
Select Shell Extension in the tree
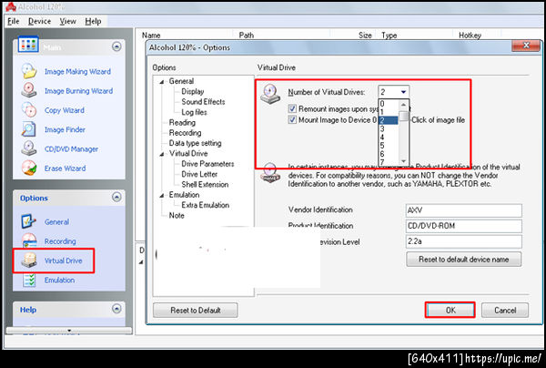pos(205,184)
